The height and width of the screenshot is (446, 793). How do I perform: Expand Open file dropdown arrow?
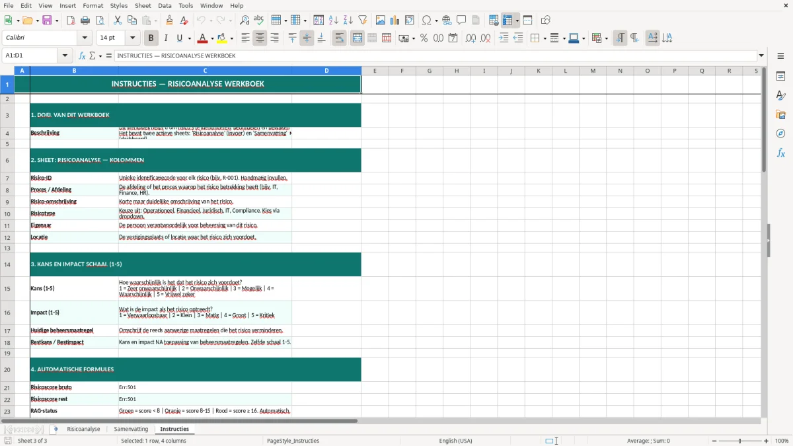37,20
